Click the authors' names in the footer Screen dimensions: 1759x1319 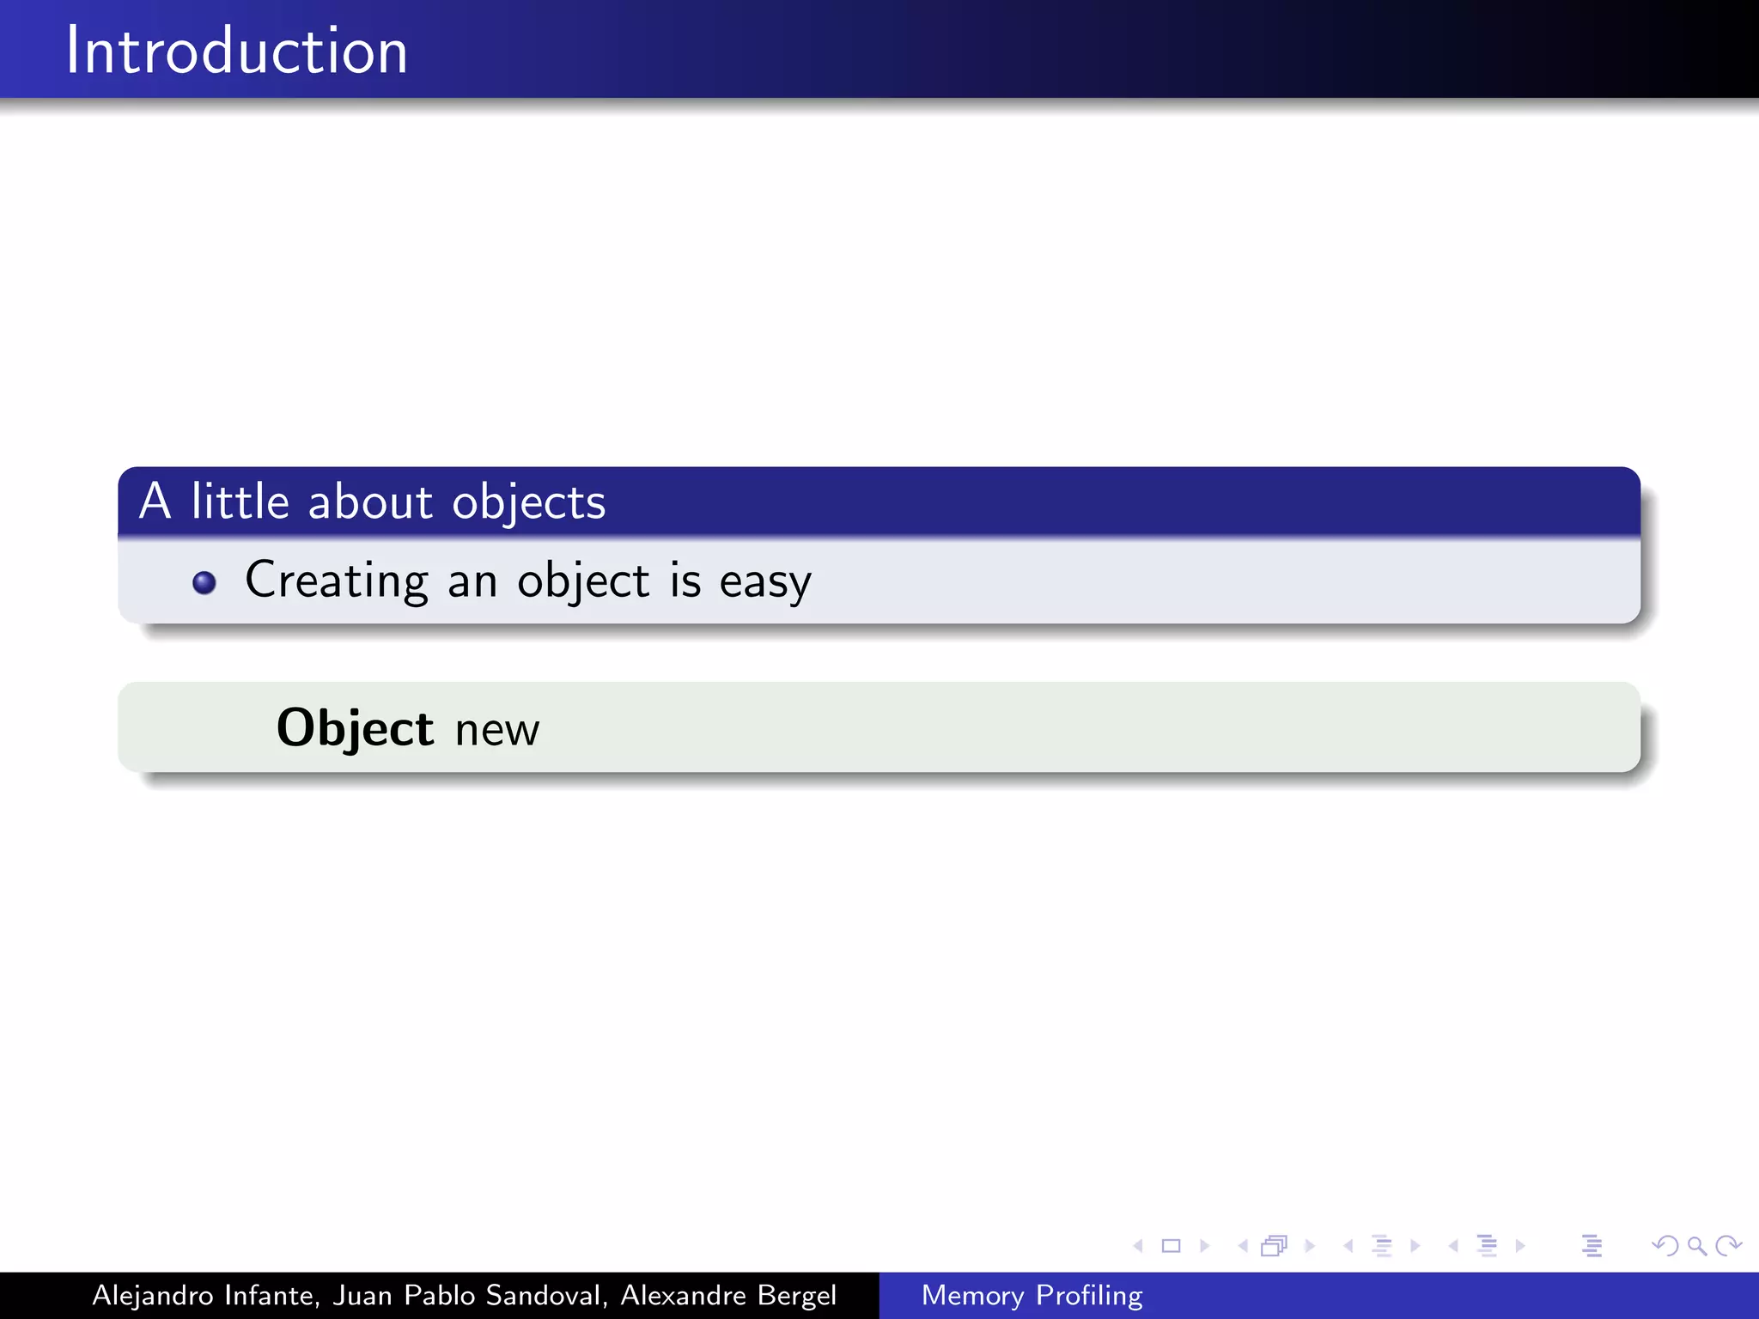tap(464, 1295)
